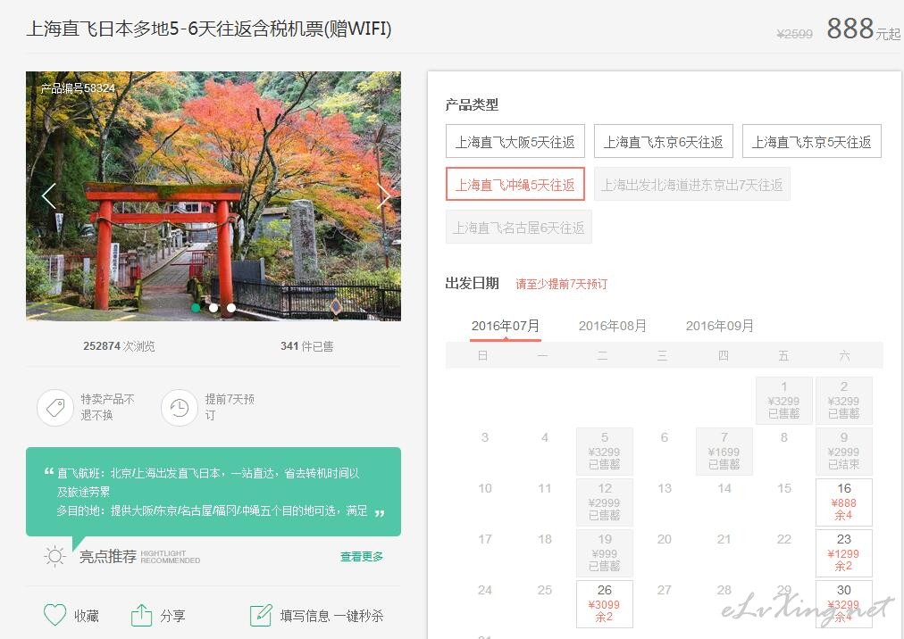Screen dimensions: 904x639
Task: Switch to the 2016年07月 tab
Action: 506,326
